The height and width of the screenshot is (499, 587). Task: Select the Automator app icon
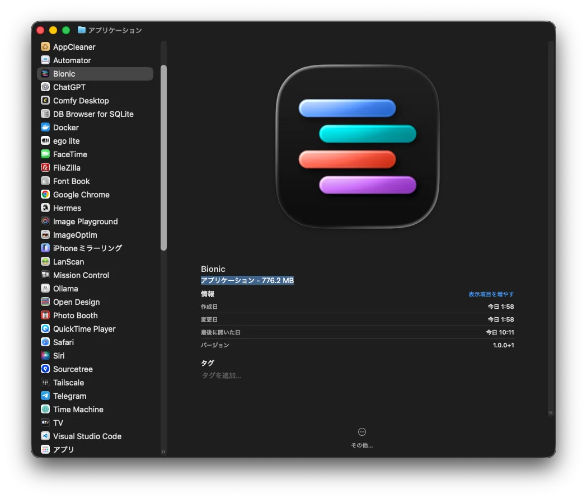[x=45, y=60]
